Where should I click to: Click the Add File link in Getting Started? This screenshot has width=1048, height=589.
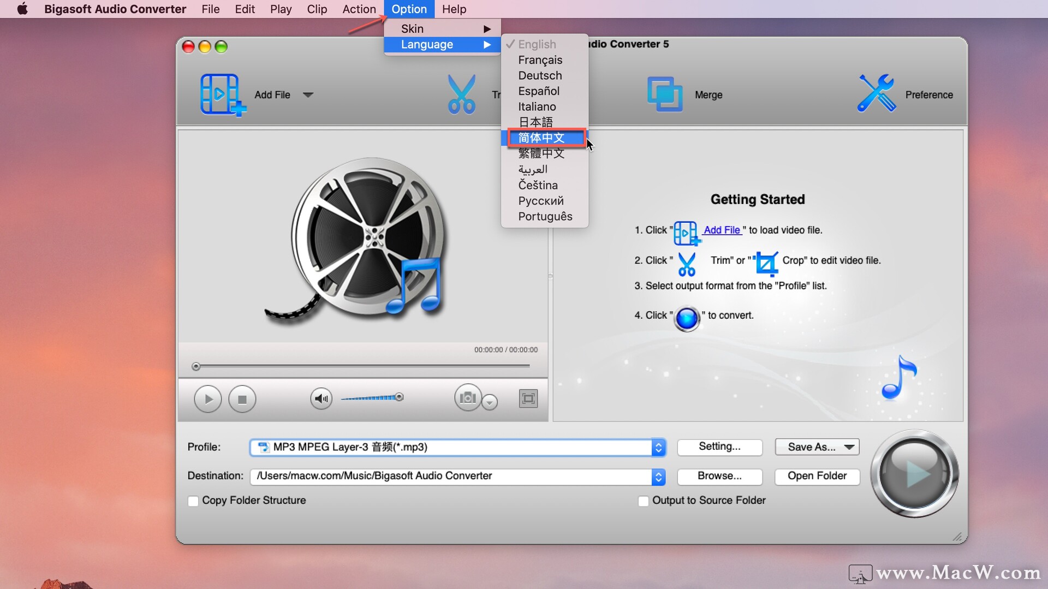(x=722, y=230)
